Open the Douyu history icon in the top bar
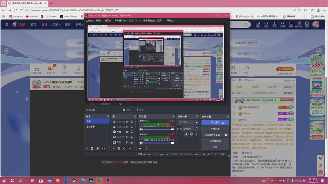The image size is (328, 184). tap(258, 25)
